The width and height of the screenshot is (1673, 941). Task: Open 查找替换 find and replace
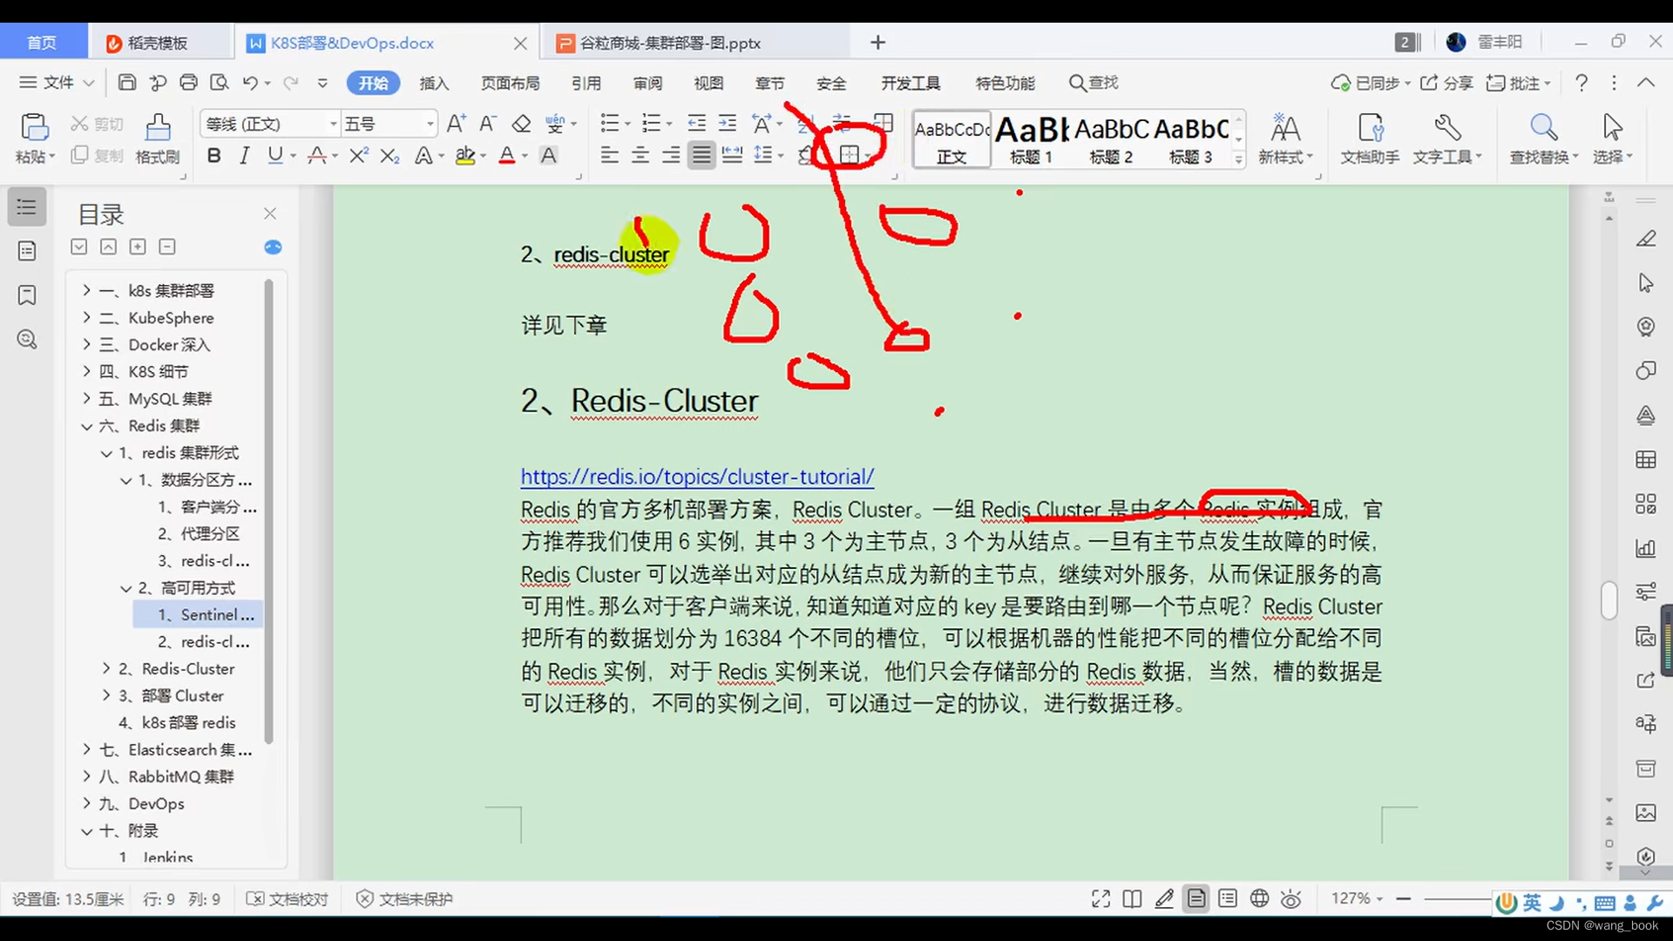[1544, 139]
